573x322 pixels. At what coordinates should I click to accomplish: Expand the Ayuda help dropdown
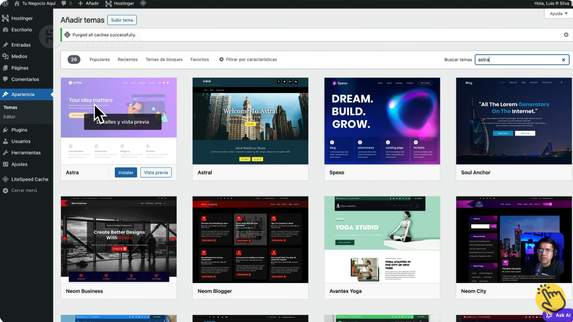click(x=558, y=14)
